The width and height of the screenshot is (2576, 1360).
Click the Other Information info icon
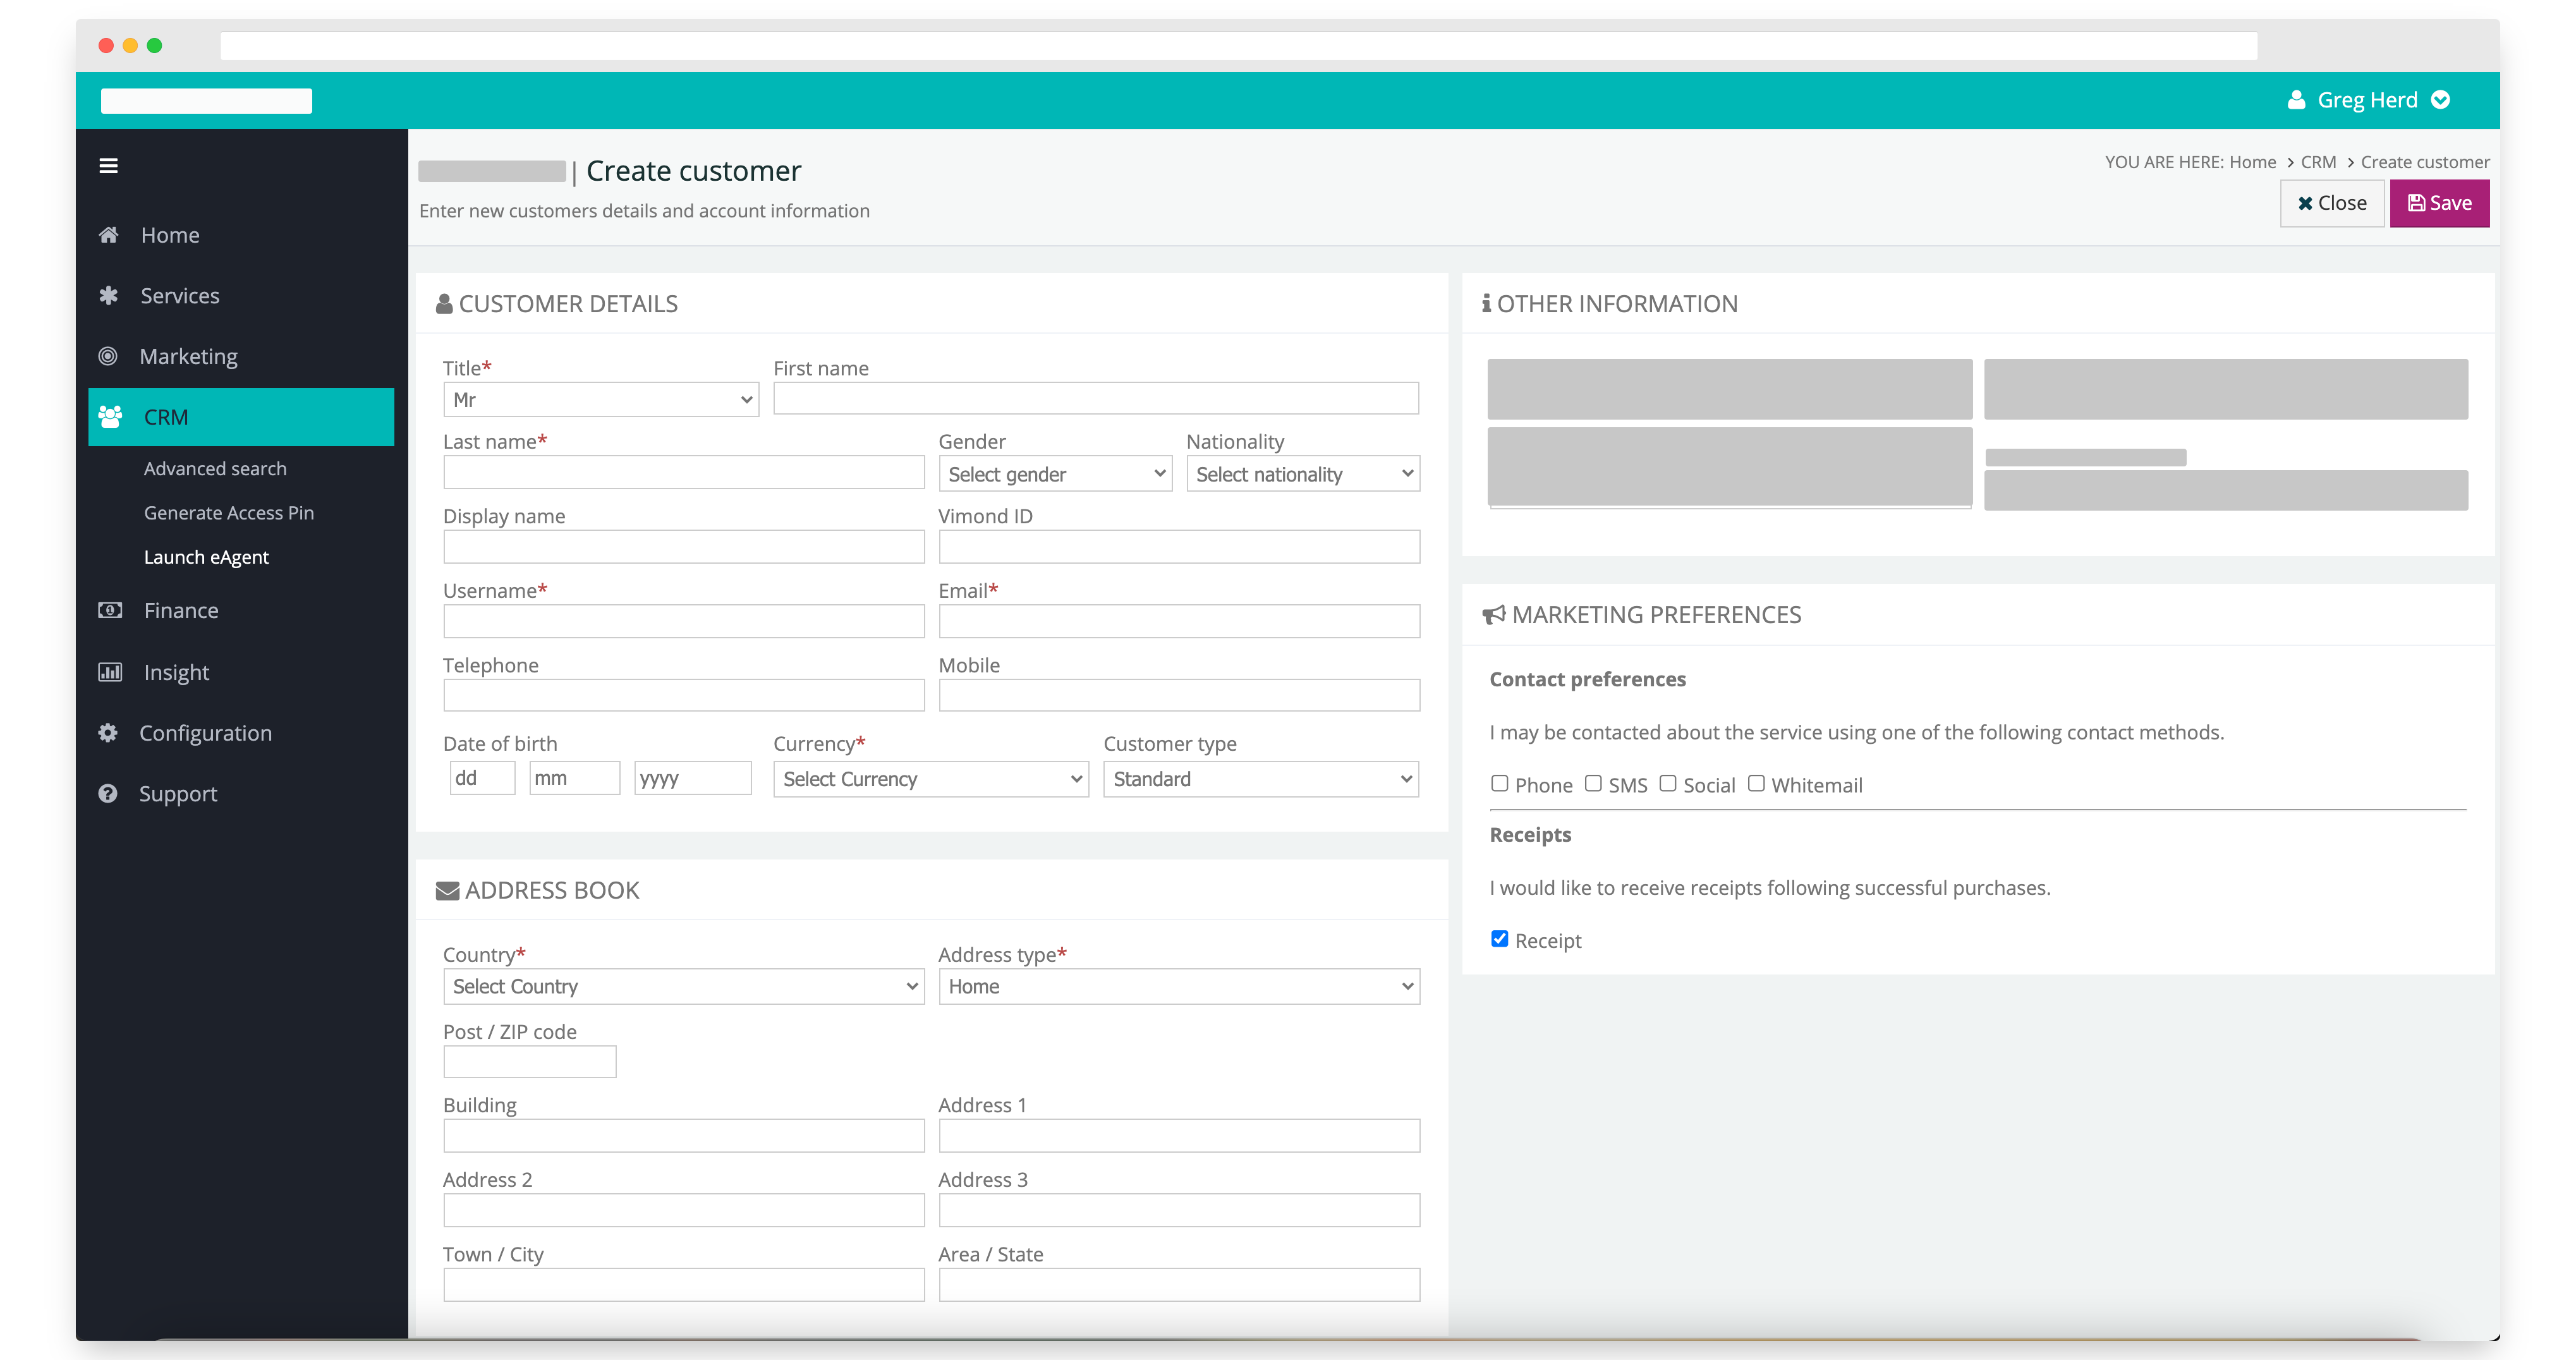click(1486, 303)
